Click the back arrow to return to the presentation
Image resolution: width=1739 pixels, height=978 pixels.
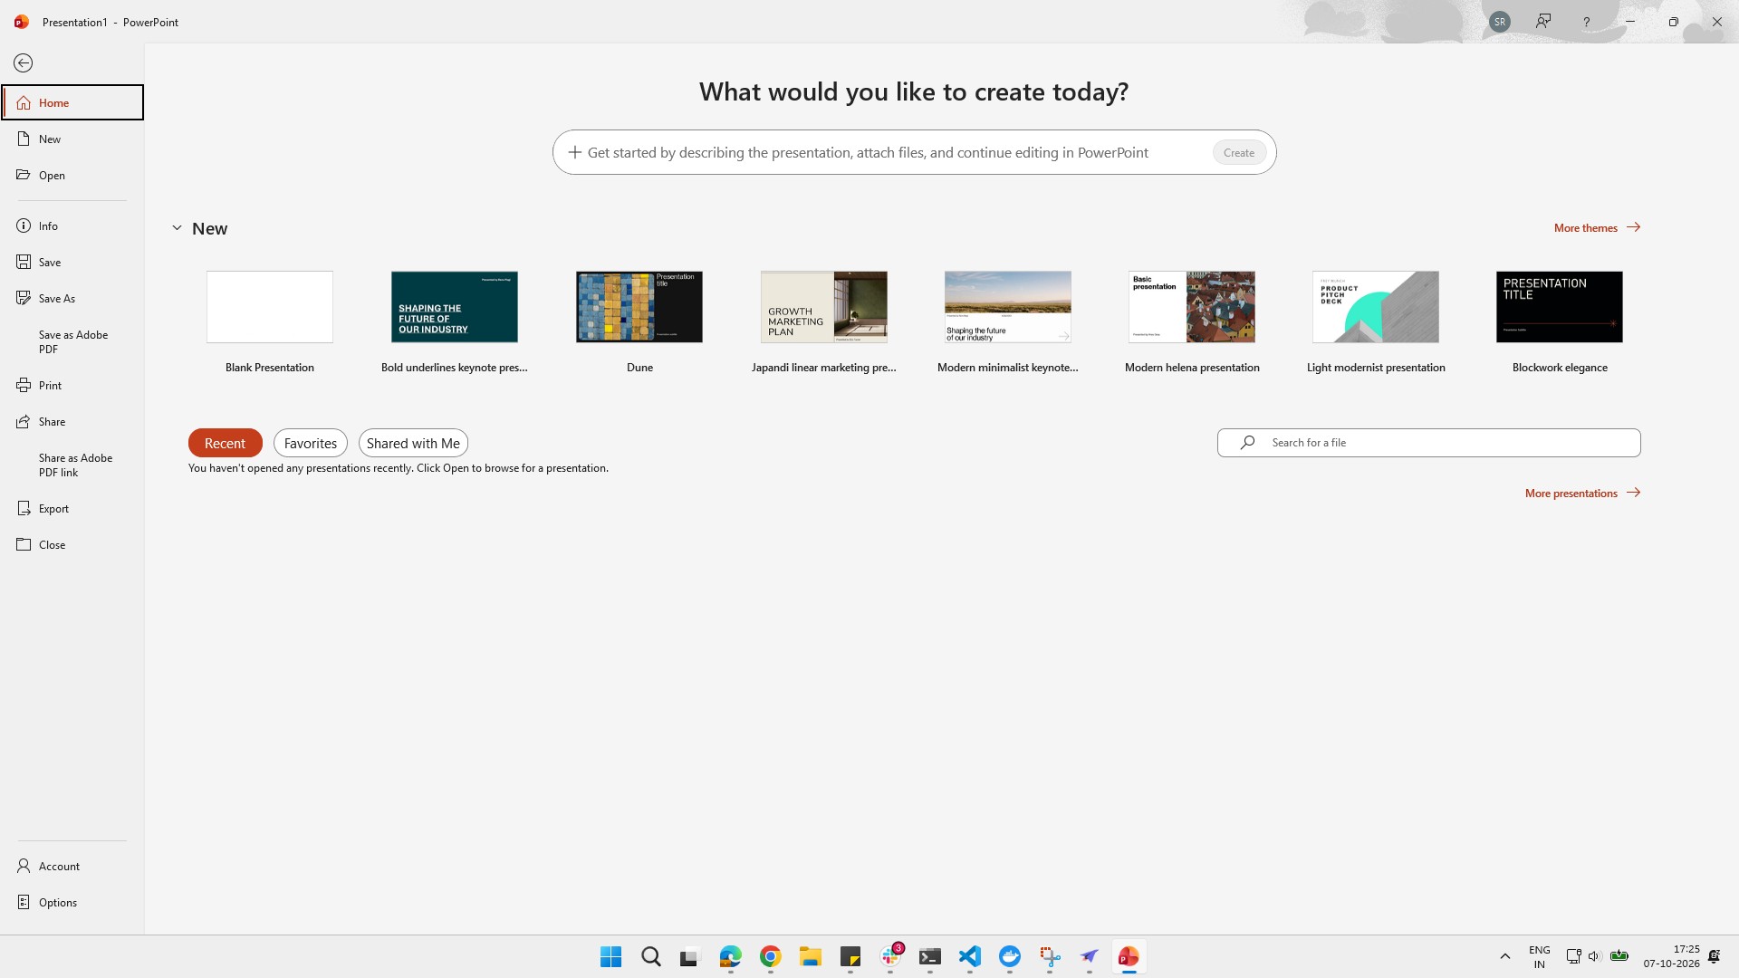coord(24,62)
